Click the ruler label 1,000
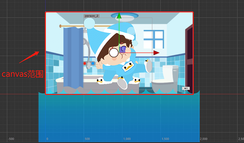This screenshot has width=244, height=143. tap(127, 139)
